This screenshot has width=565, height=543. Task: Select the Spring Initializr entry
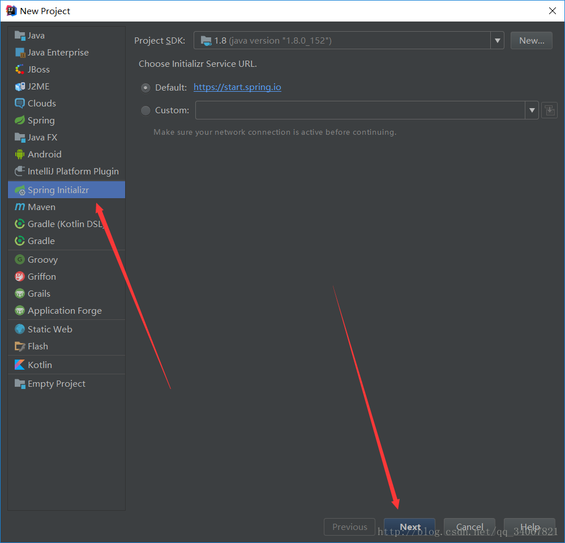[67, 190]
